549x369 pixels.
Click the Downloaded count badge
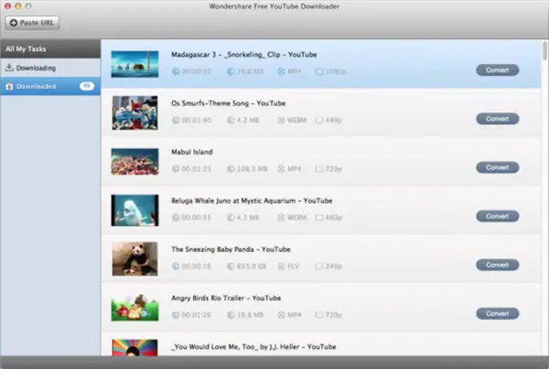(x=87, y=86)
